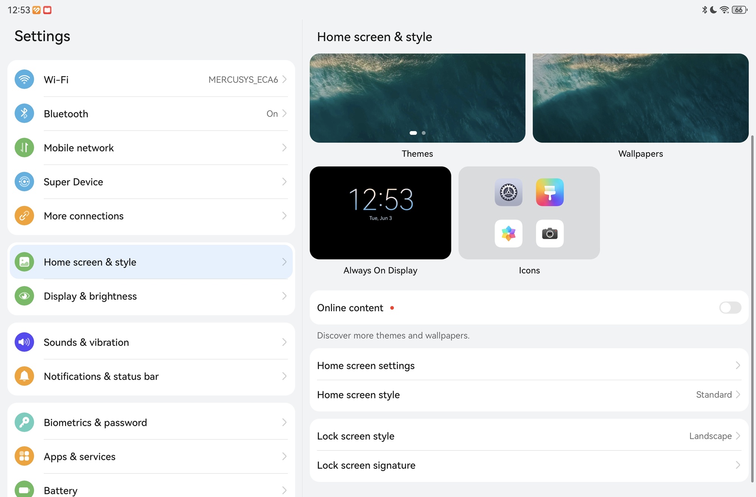Tap the Bluetooth icon in settings list
Image resolution: width=756 pixels, height=497 pixels.
pos(24,113)
